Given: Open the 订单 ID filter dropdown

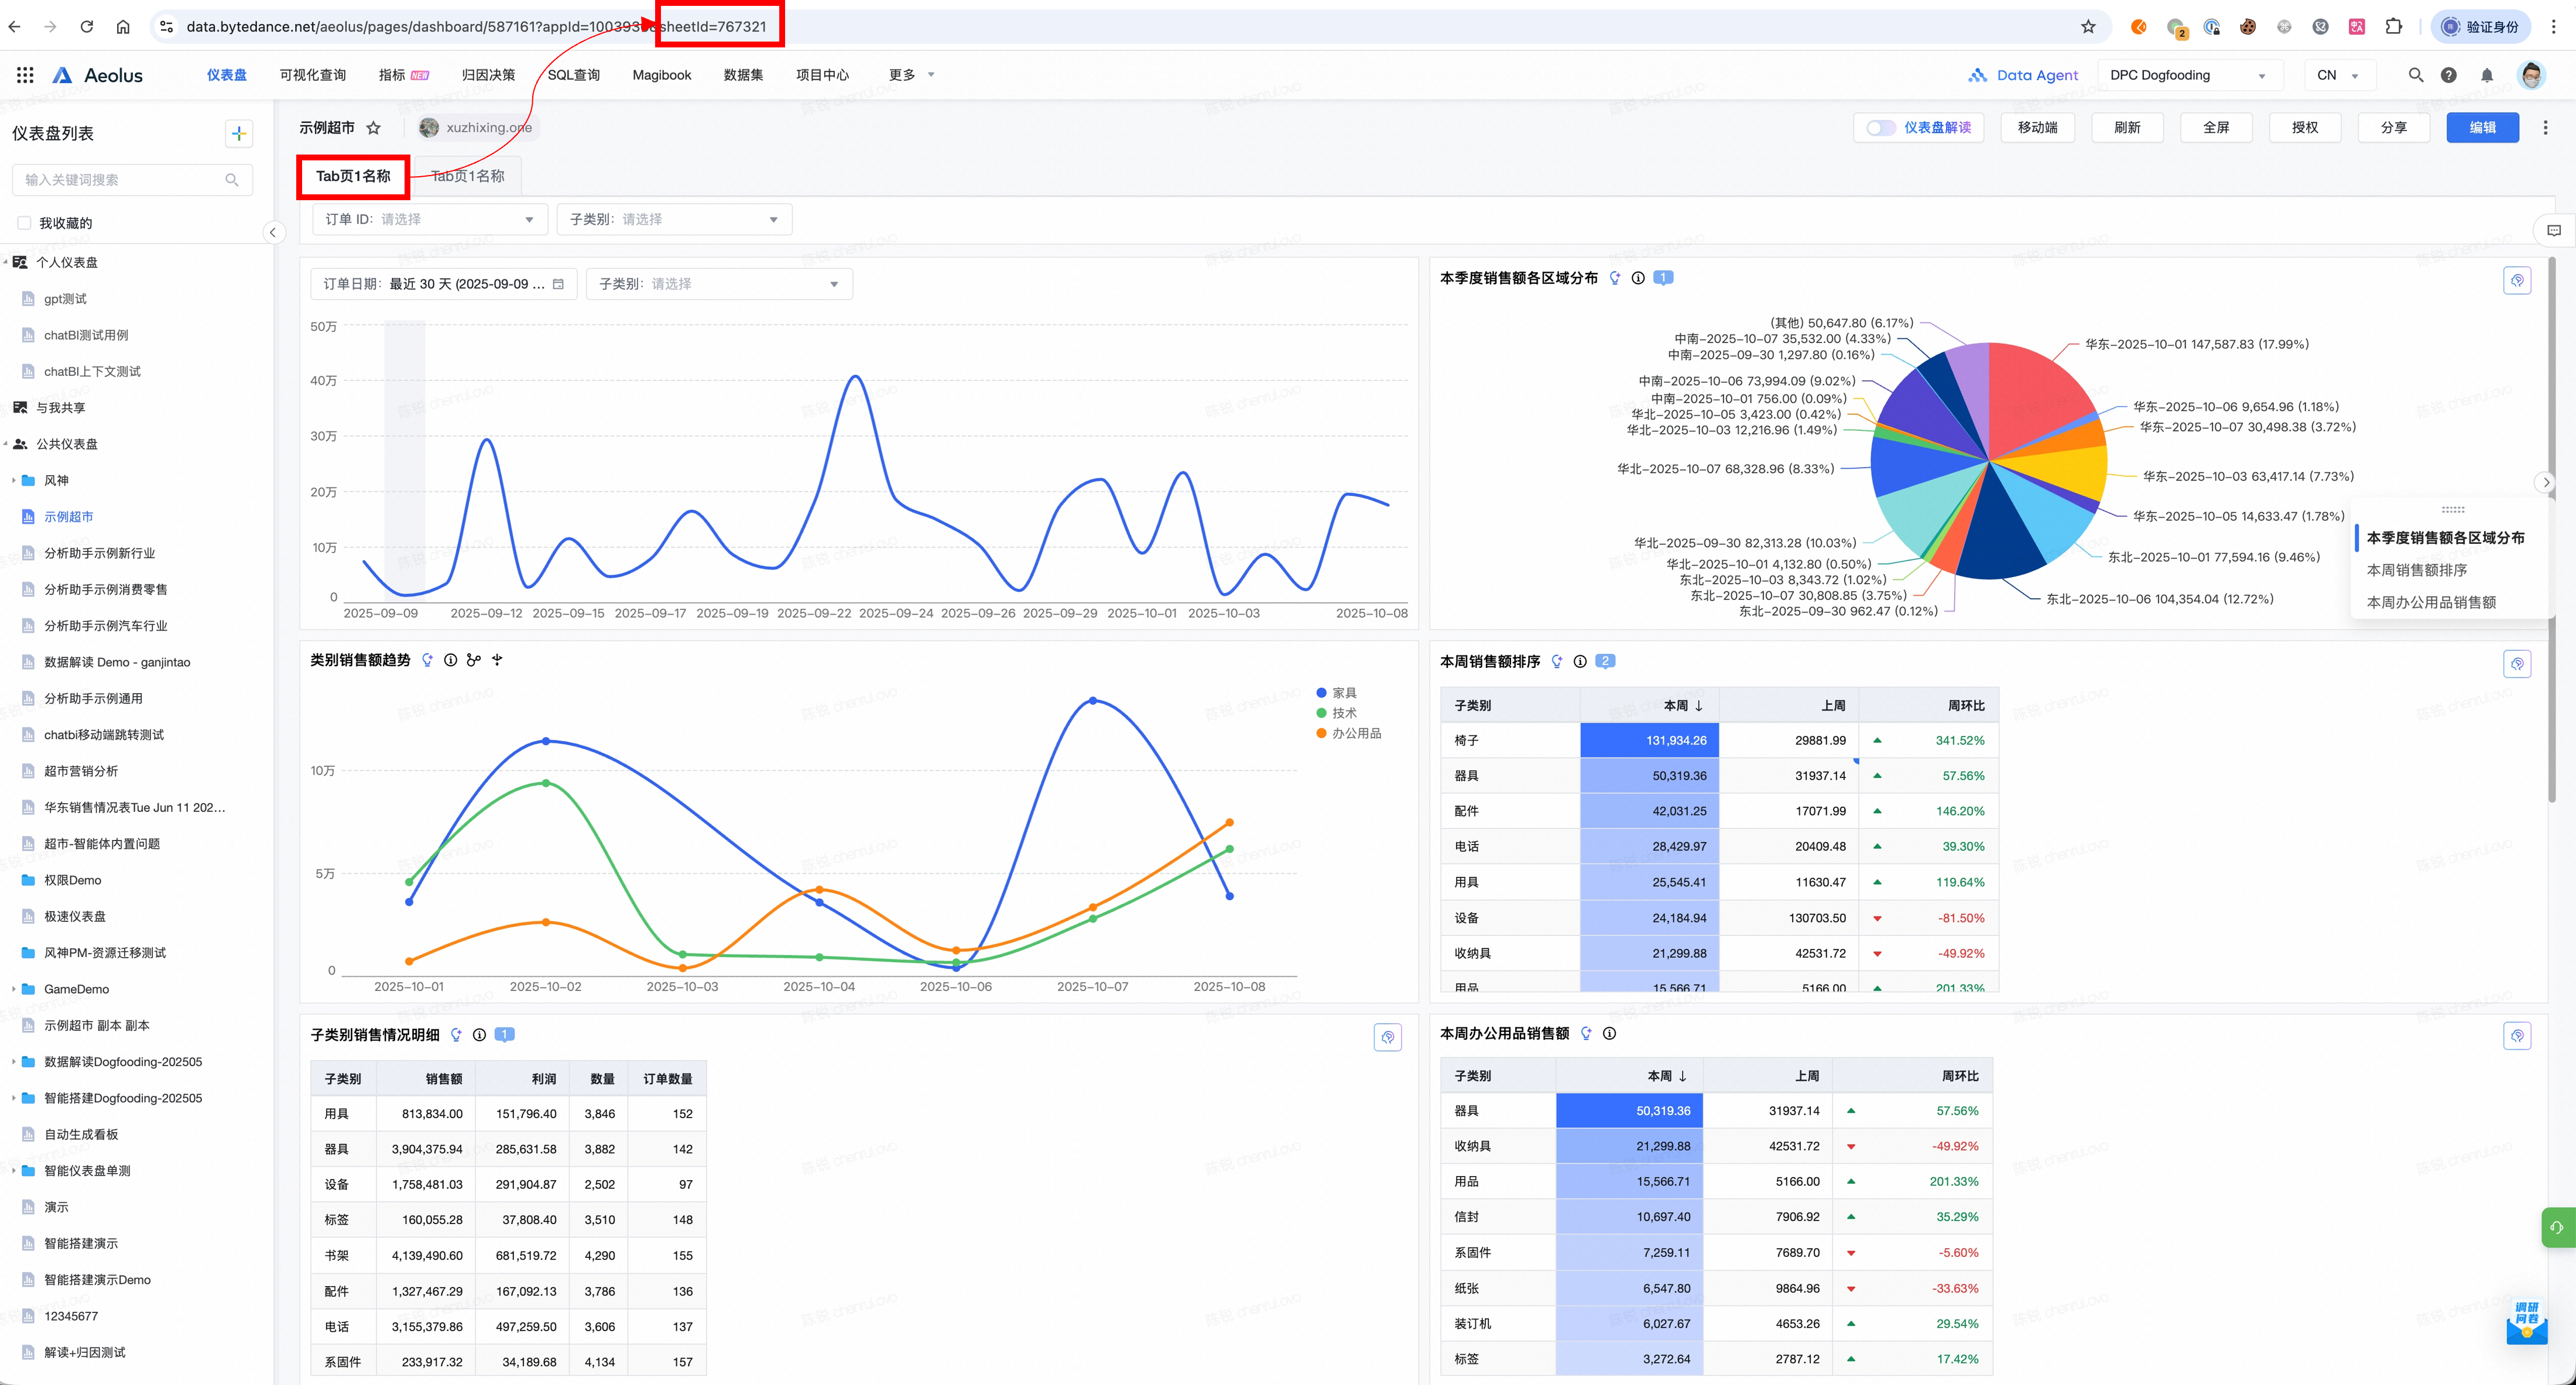Looking at the screenshot, I should point(430,219).
